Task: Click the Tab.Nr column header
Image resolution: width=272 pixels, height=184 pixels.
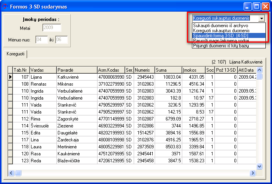Action: click(21, 70)
